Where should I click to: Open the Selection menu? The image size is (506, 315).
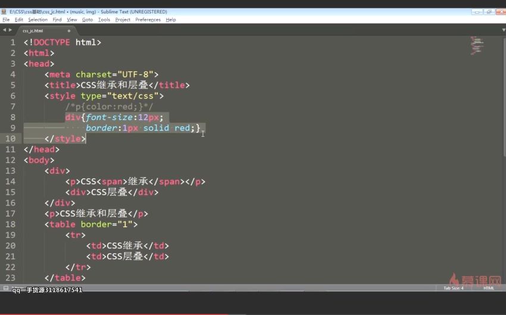pos(38,20)
